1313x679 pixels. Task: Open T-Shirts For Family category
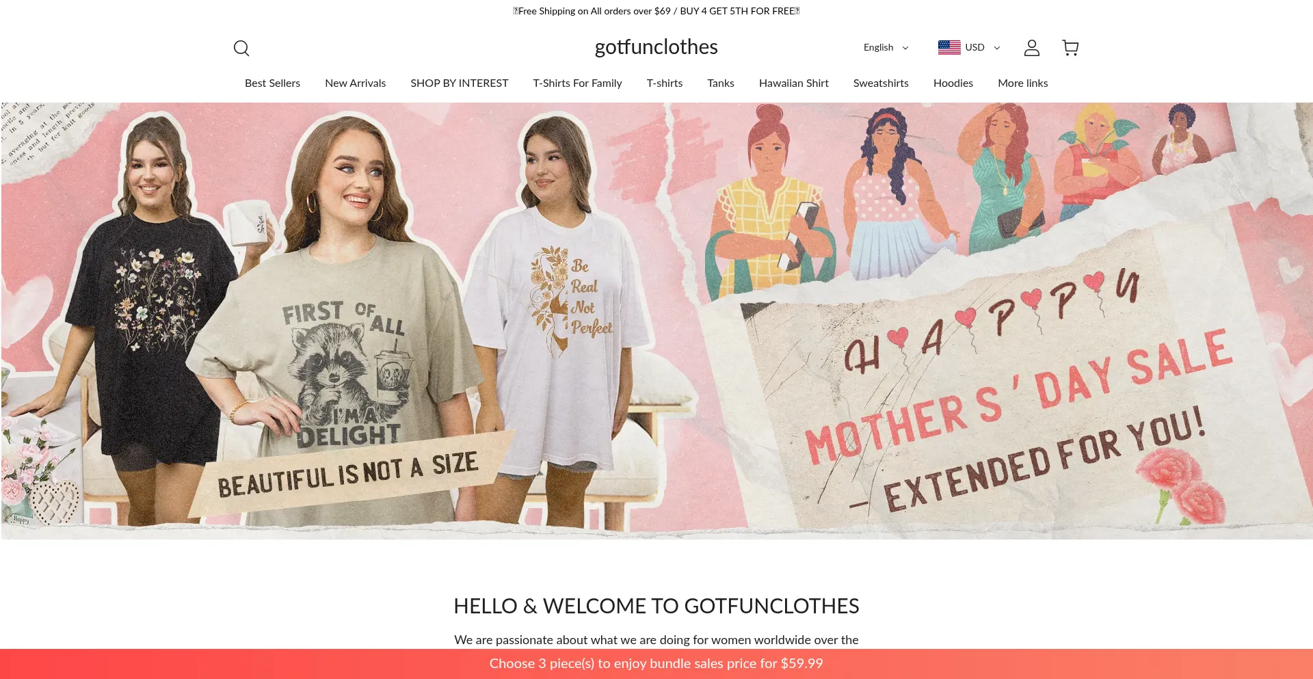[x=577, y=83]
